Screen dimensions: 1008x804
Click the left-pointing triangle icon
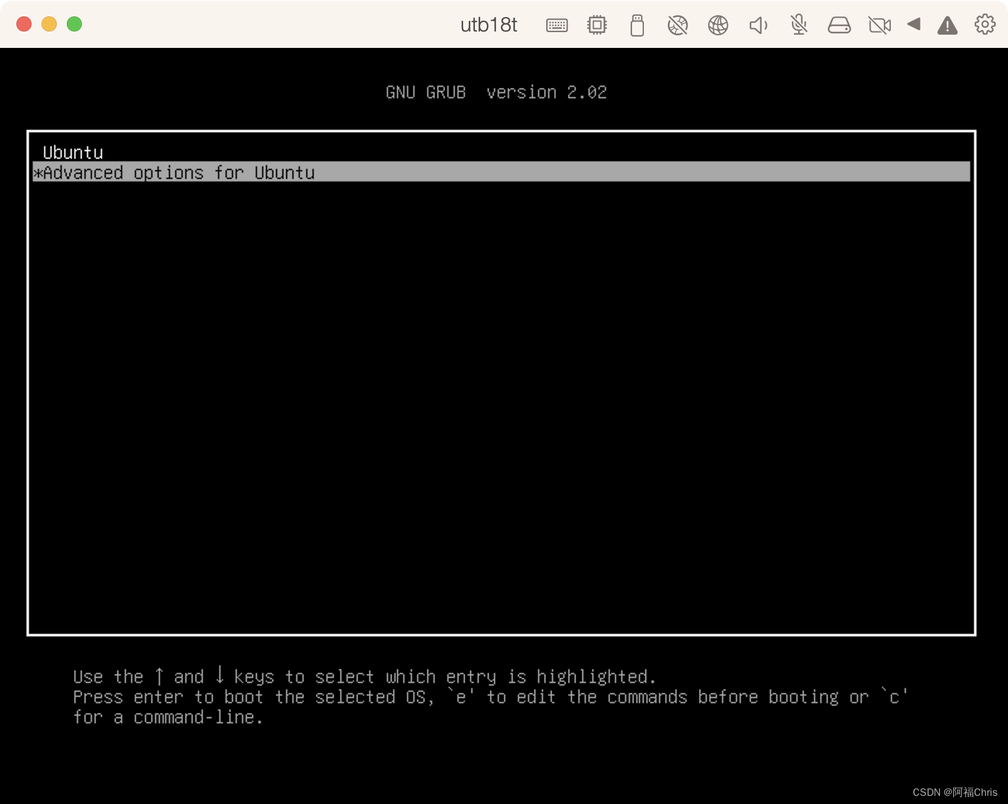coord(913,25)
